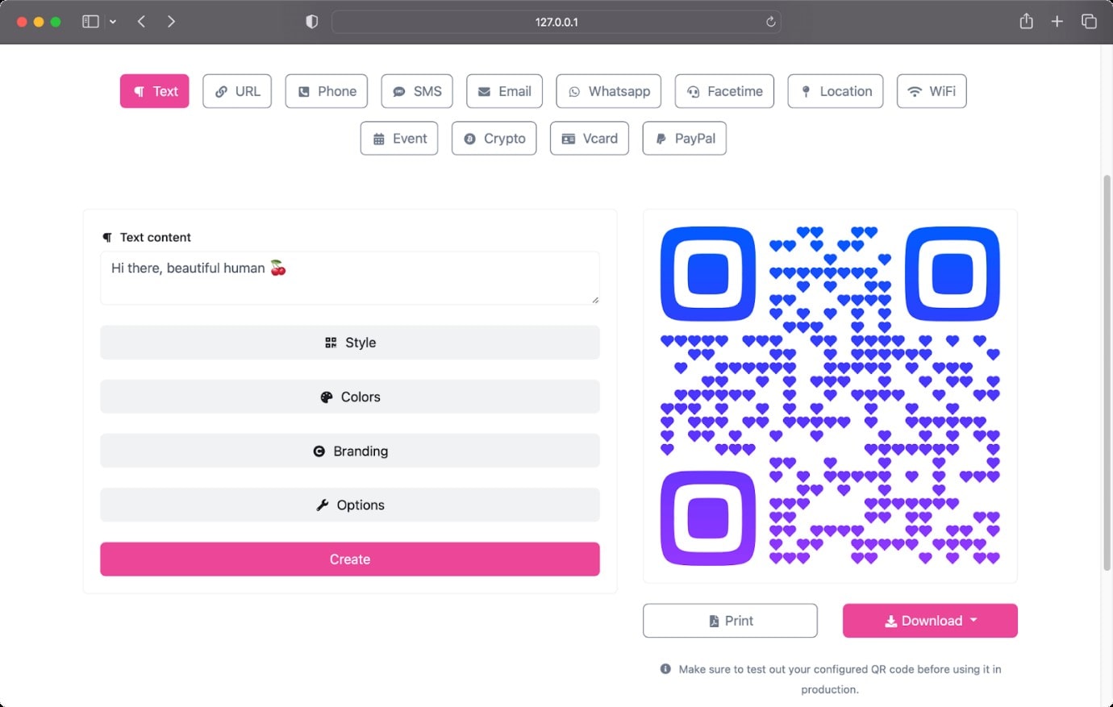Click the Whatsapp speech-bubble icon

click(574, 91)
